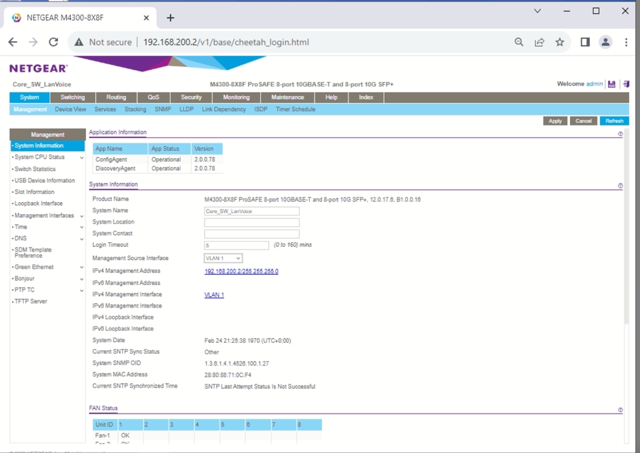Open the VLAN 1 management interface link

214,295
